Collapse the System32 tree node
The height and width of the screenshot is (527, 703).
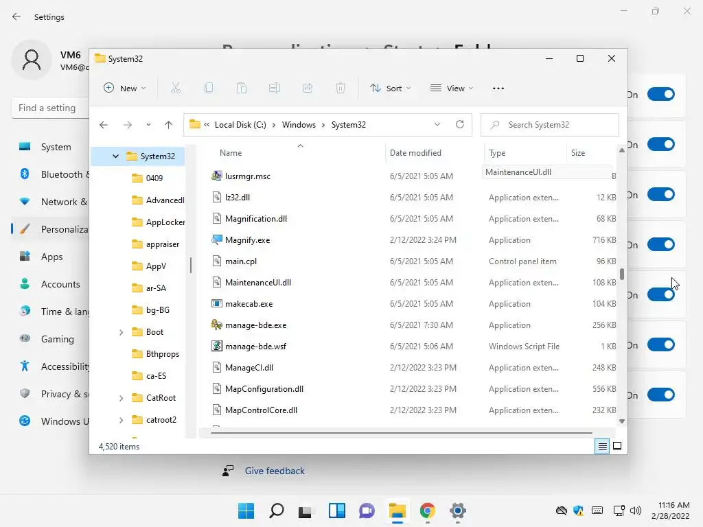point(115,156)
